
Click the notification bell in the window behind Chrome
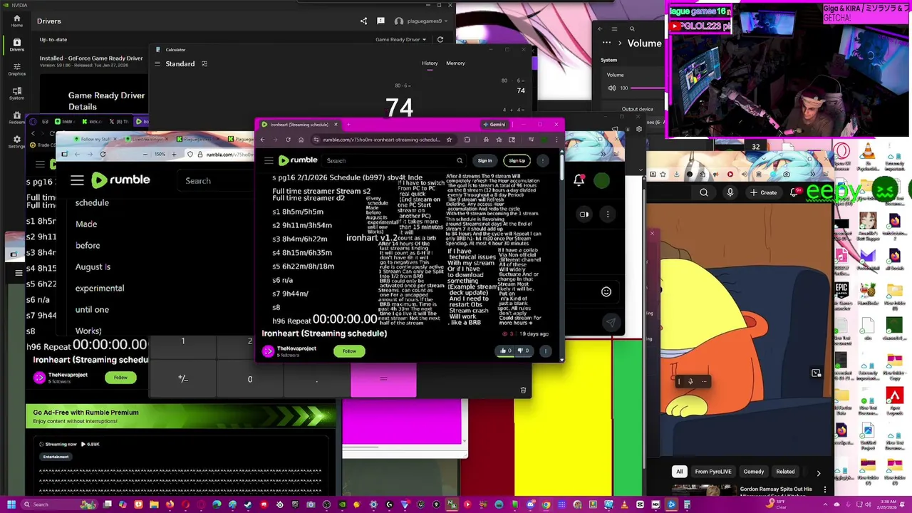tap(579, 181)
